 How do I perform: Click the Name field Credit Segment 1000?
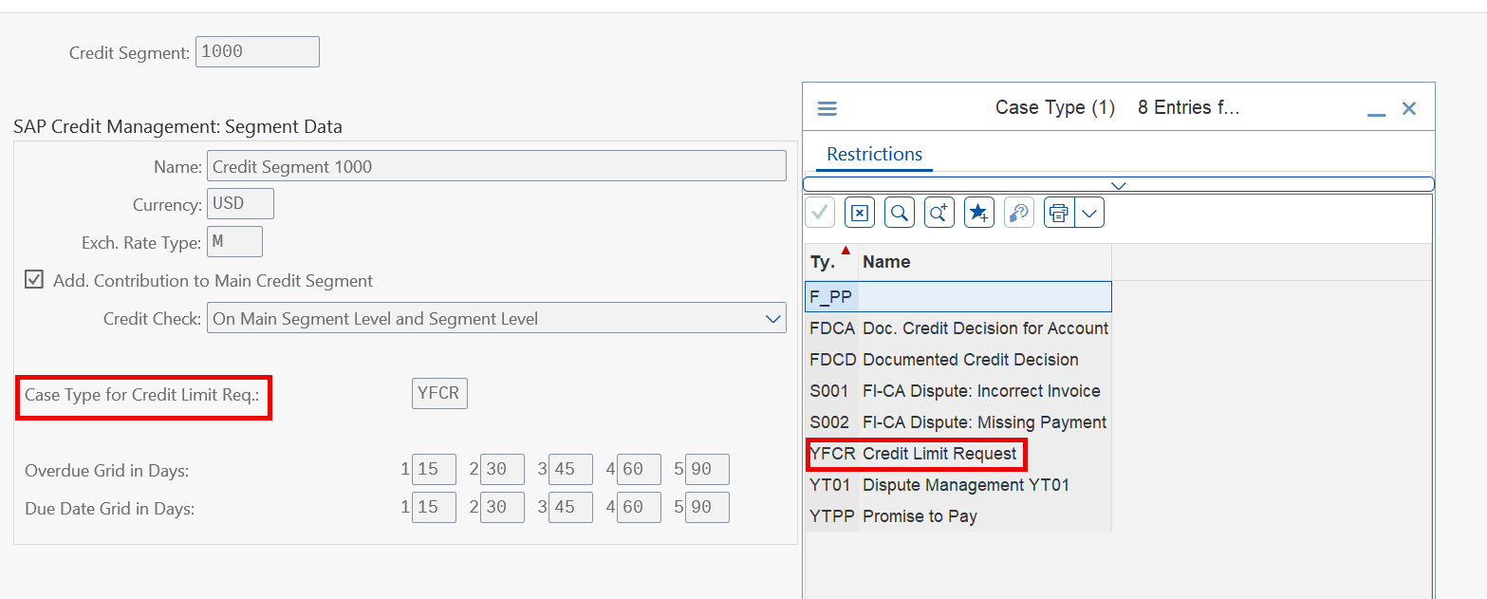(496, 166)
